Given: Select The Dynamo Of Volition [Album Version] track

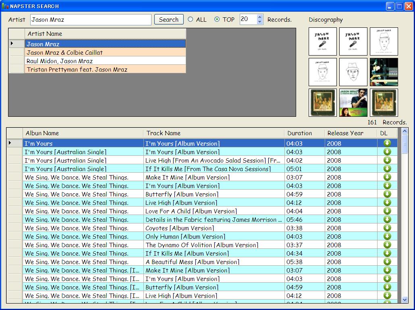Looking at the screenshot, I should (x=214, y=245).
